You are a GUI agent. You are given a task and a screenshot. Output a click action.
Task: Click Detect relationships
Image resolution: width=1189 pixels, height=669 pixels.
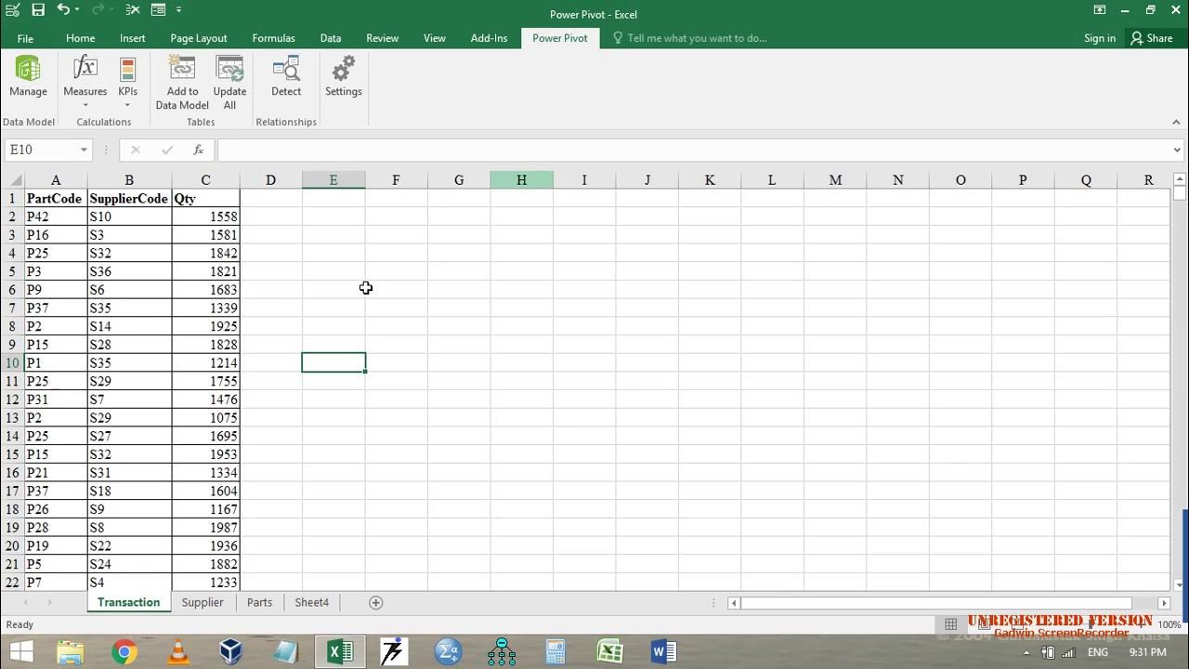tap(286, 76)
